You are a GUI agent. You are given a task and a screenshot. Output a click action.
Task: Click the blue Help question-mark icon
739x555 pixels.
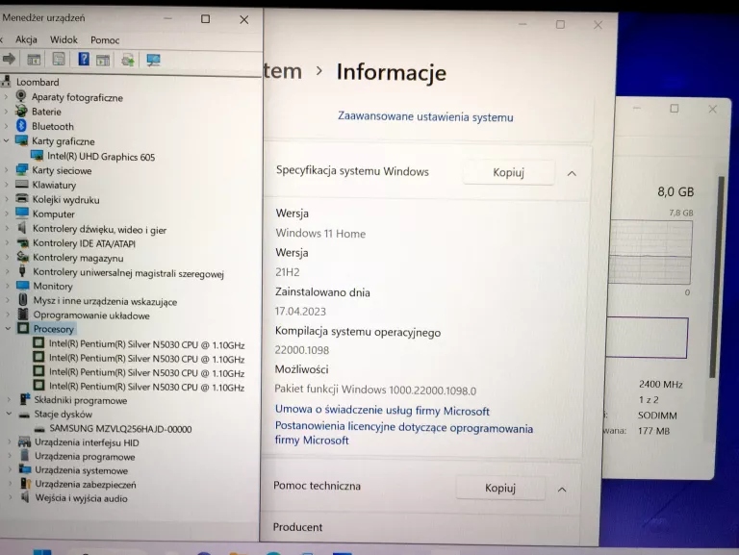pos(84,59)
